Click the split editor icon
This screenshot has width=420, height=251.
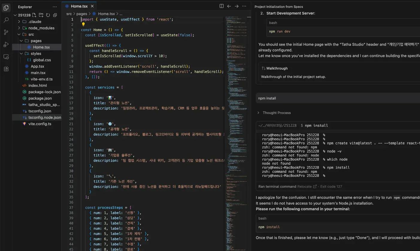pos(222,6)
